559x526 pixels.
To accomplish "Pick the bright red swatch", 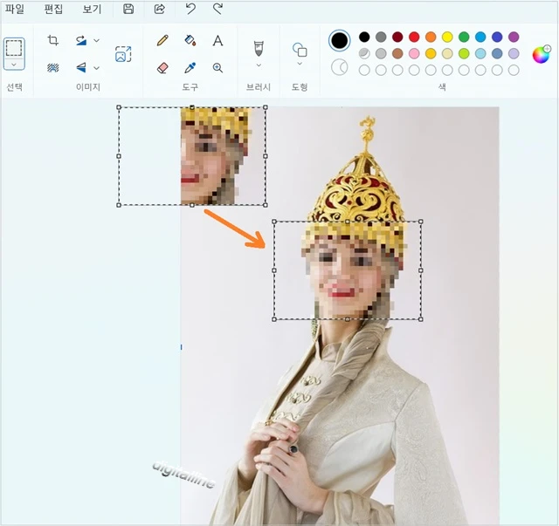I will click(414, 37).
